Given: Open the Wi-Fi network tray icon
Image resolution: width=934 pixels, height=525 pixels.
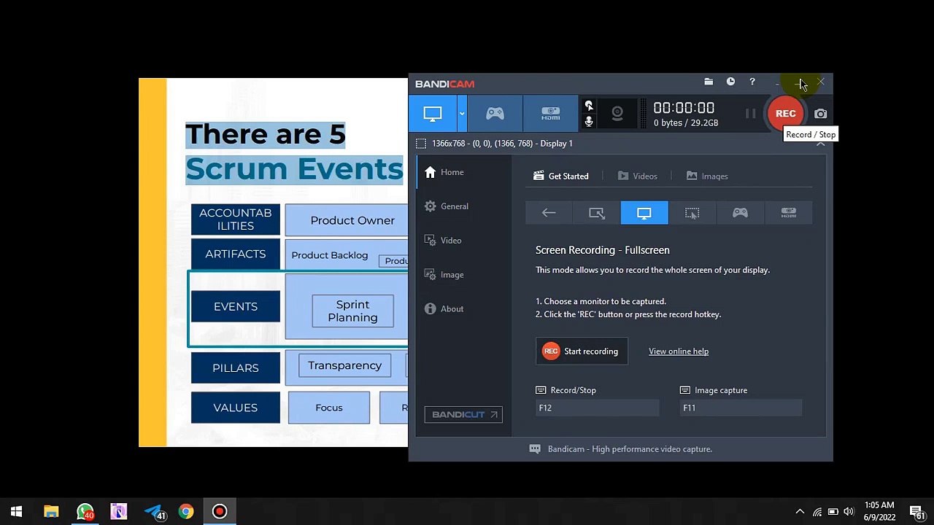Looking at the screenshot, I should [817, 512].
